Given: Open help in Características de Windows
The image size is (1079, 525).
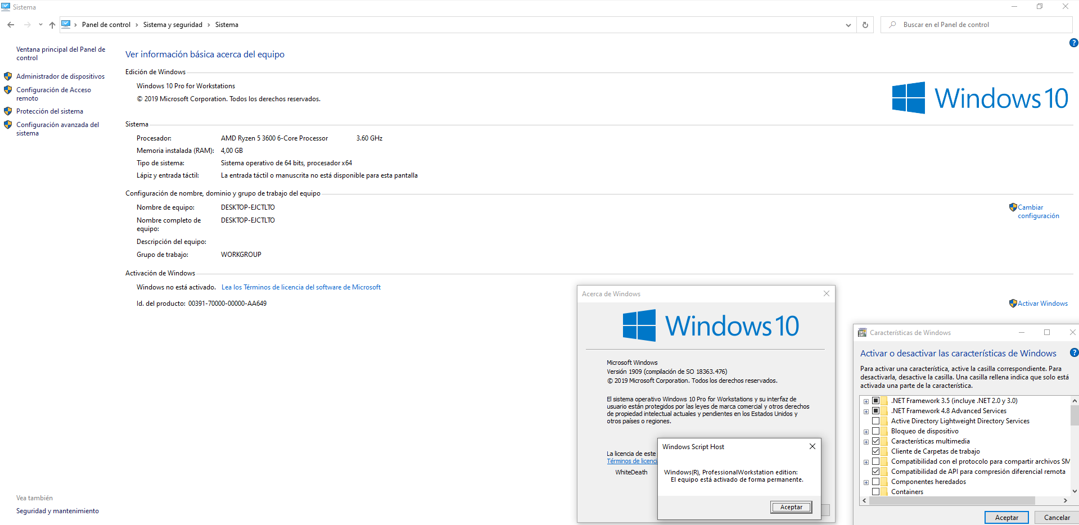Looking at the screenshot, I should [1074, 353].
